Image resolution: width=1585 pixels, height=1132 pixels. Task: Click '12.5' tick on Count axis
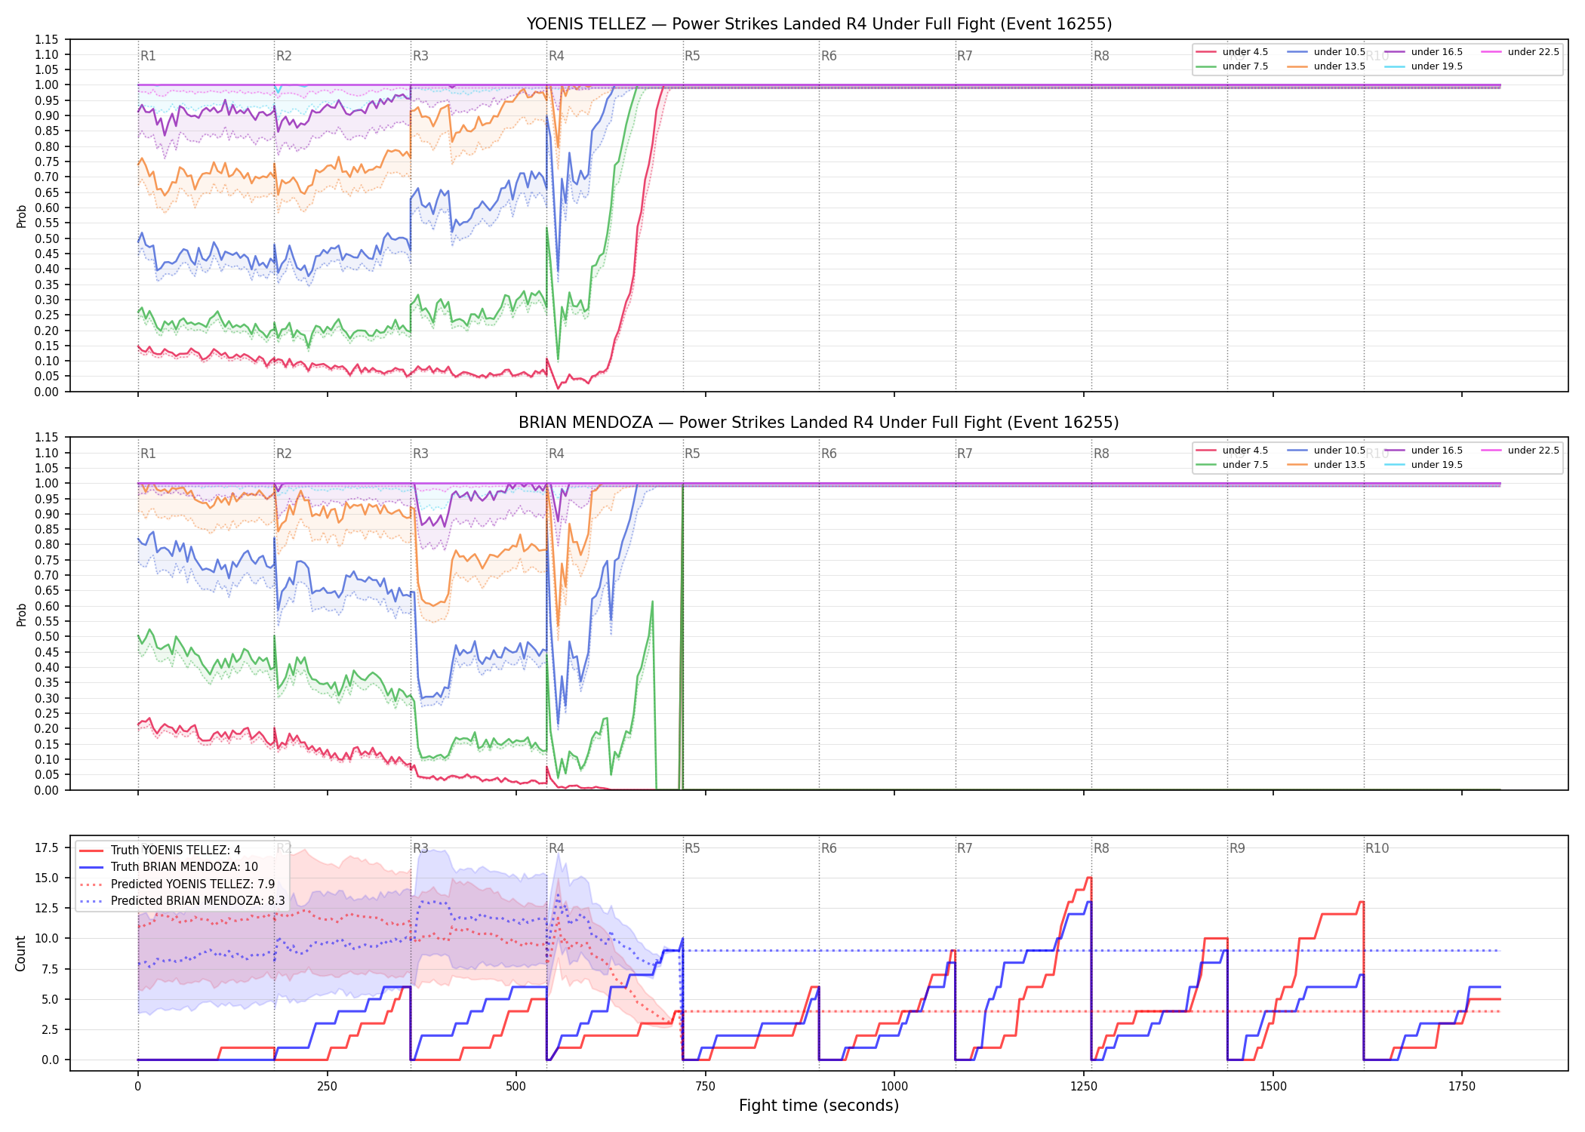[47, 908]
